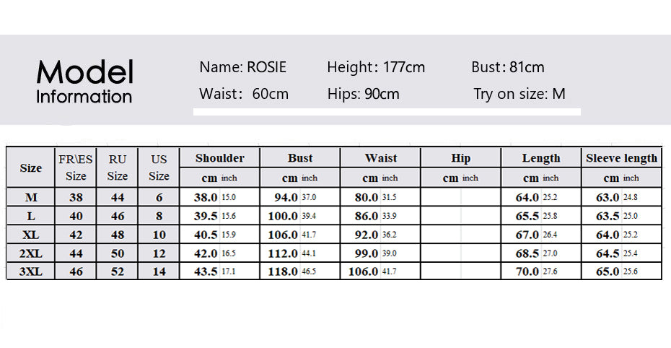Select the 38.0 shoulder value for M
The height and width of the screenshot is (348, 671).
click(x=206, y=197)
